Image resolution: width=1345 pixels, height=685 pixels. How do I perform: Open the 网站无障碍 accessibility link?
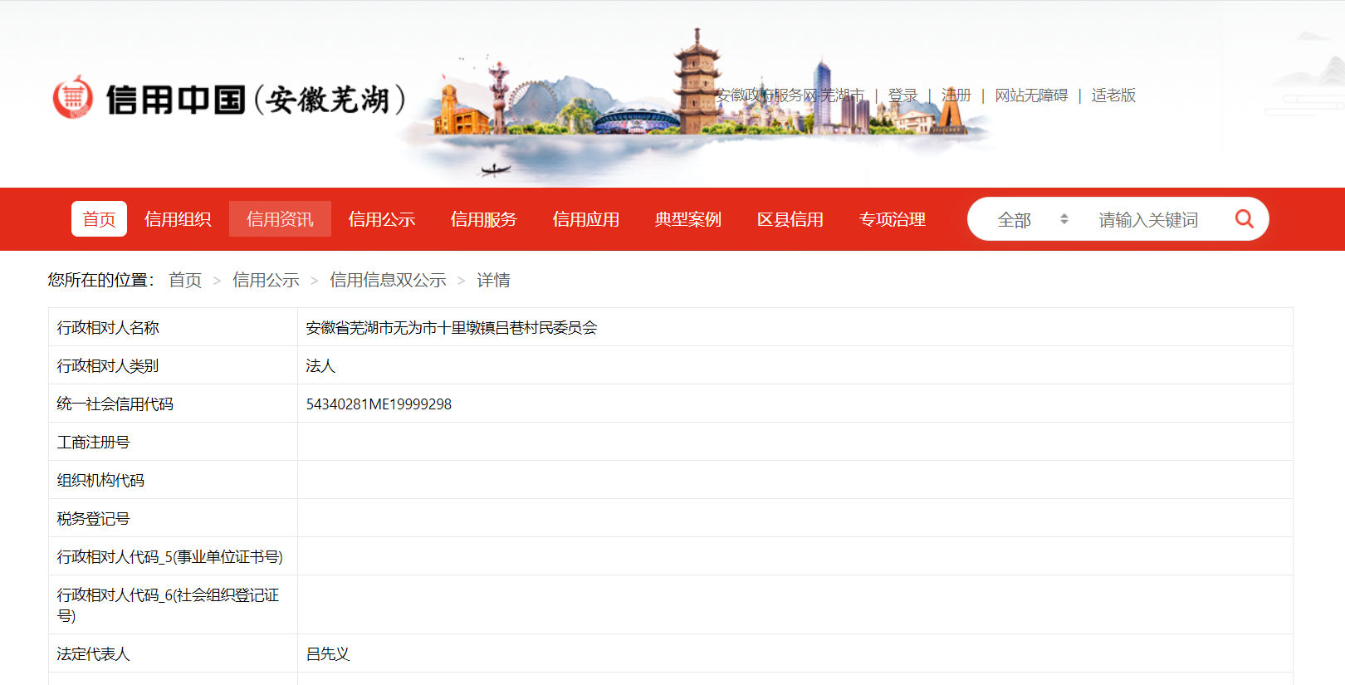[1031, 95]
